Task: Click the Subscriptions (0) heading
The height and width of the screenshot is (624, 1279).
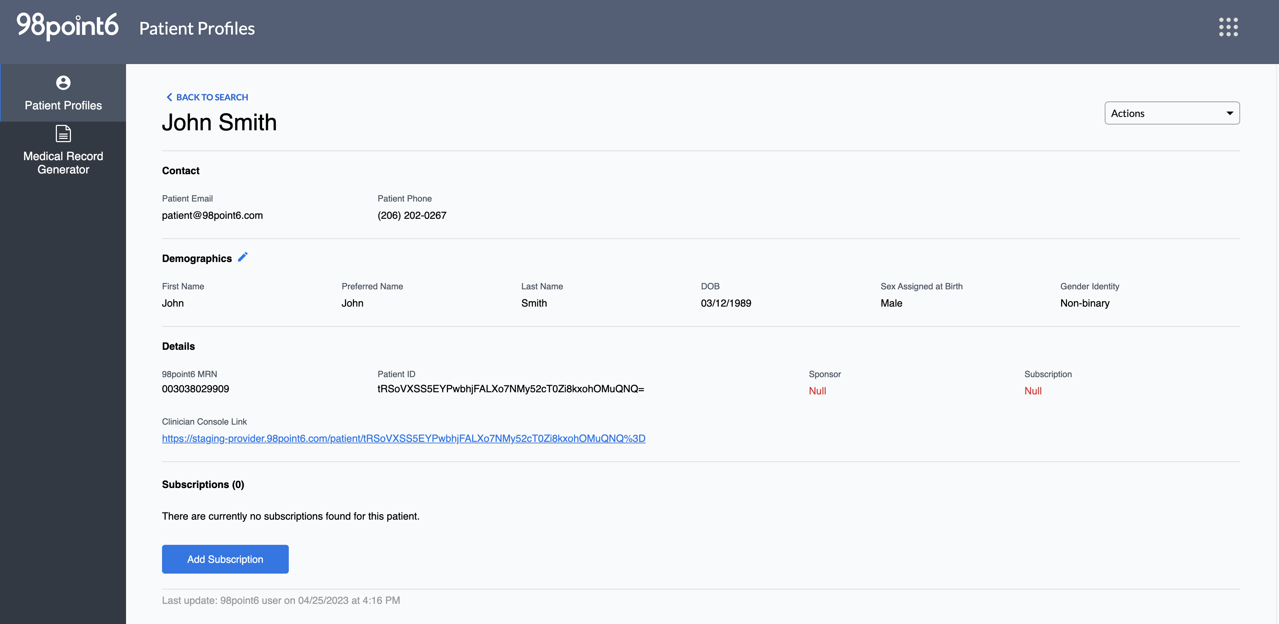Action: click(x=203, y=485)
